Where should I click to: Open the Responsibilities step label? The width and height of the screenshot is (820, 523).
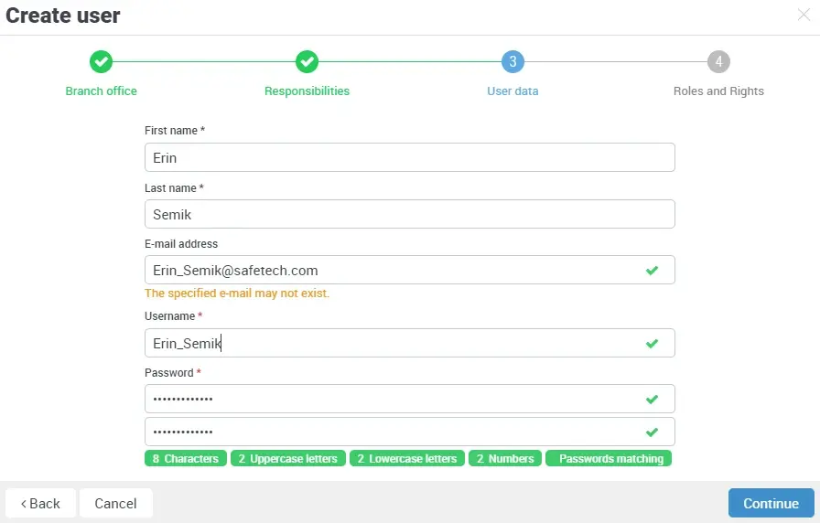[307, 91]
